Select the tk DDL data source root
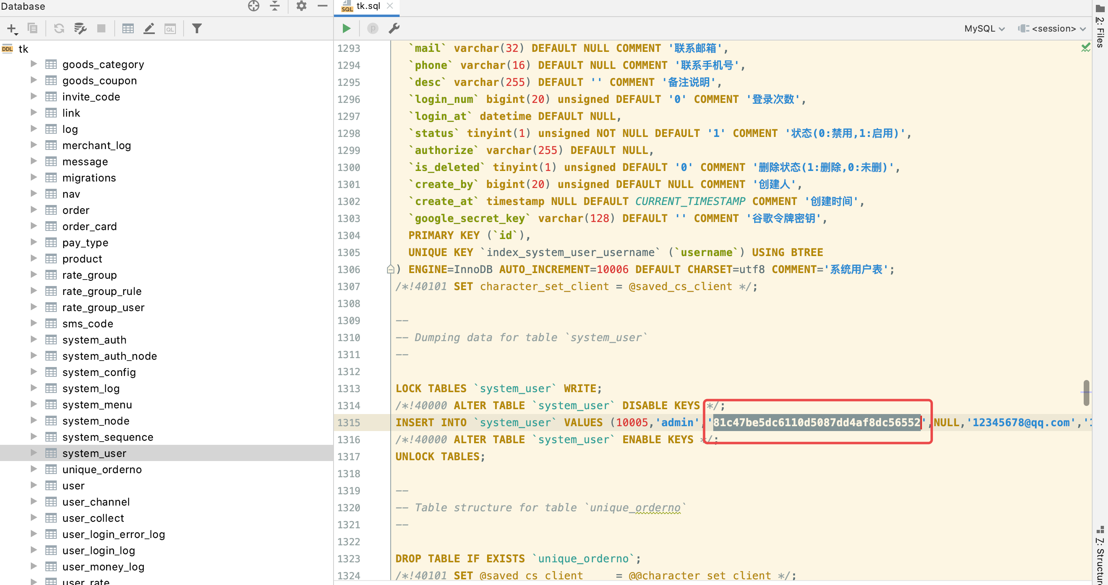1108x585 pixels. coord(23,49)
